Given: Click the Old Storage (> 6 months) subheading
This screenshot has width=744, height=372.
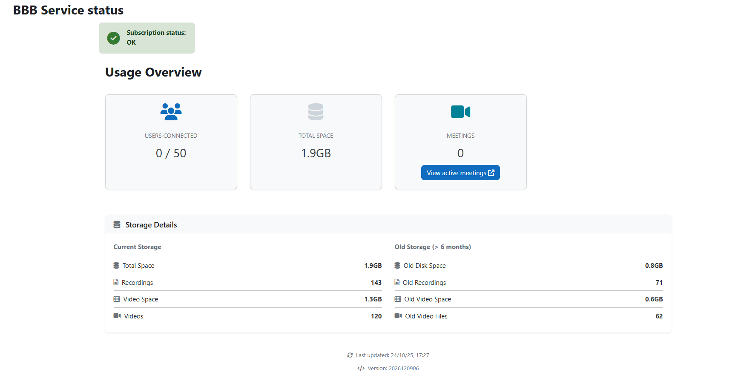Looking at the screenshot, I should 433,247.
